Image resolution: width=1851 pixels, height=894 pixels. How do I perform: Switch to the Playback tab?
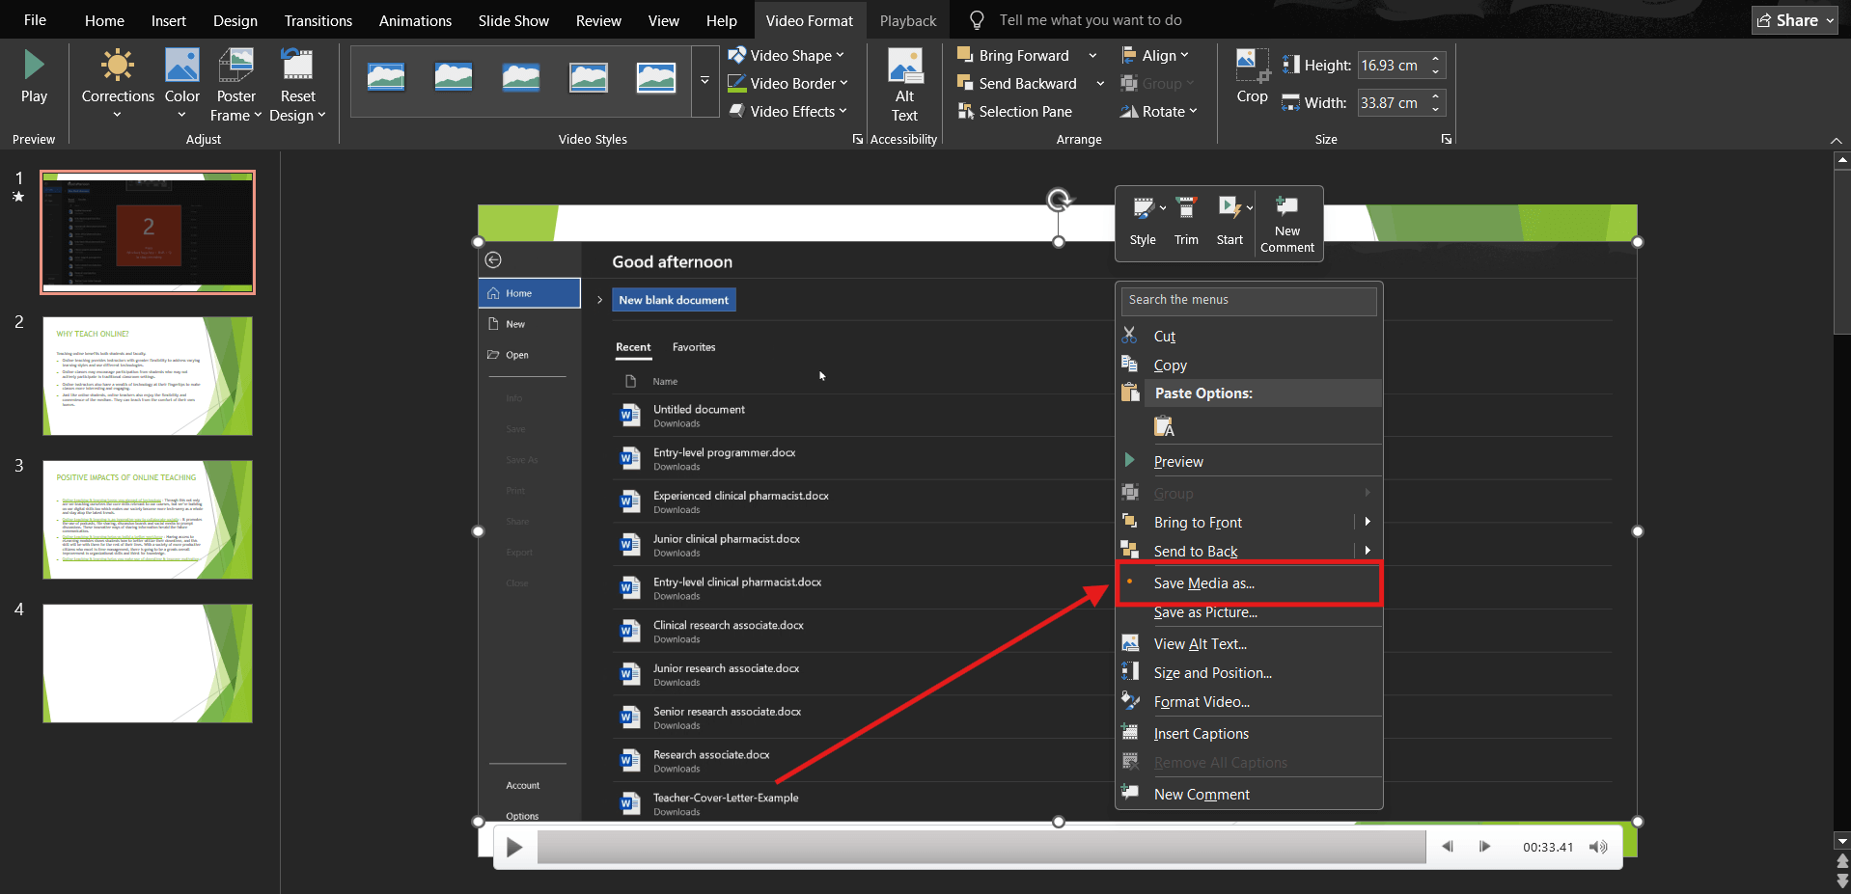pyautogui.click(x=906, y=19)
